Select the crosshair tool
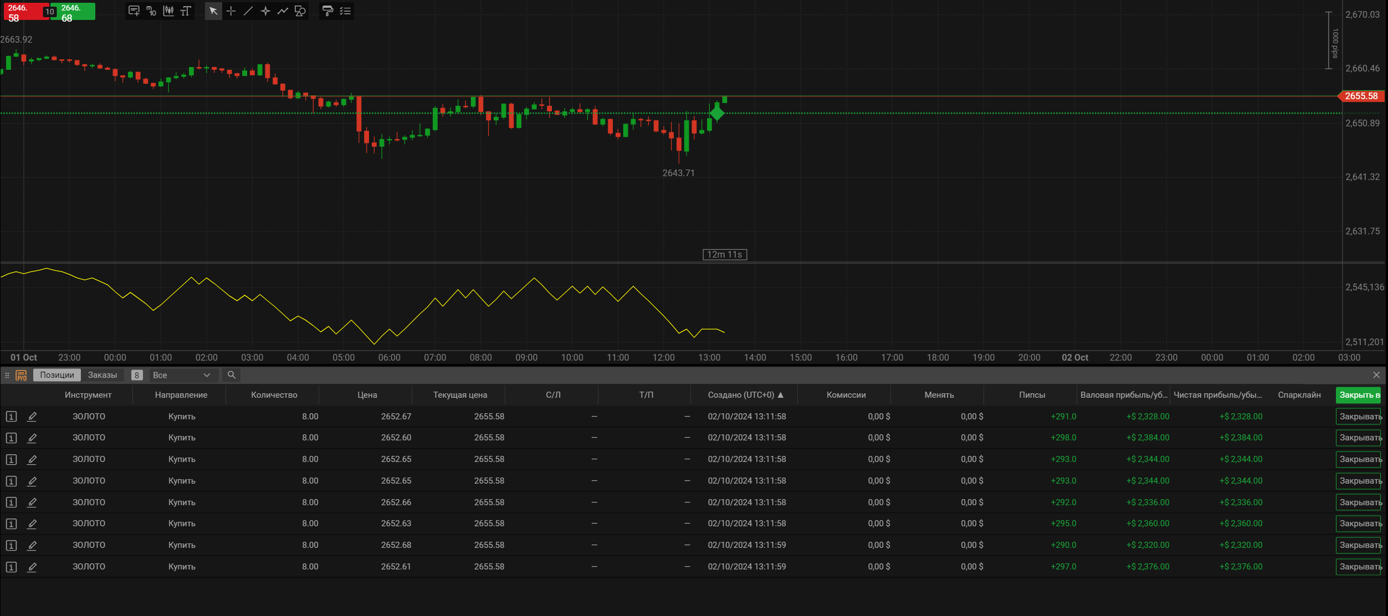 pos(231,11)
